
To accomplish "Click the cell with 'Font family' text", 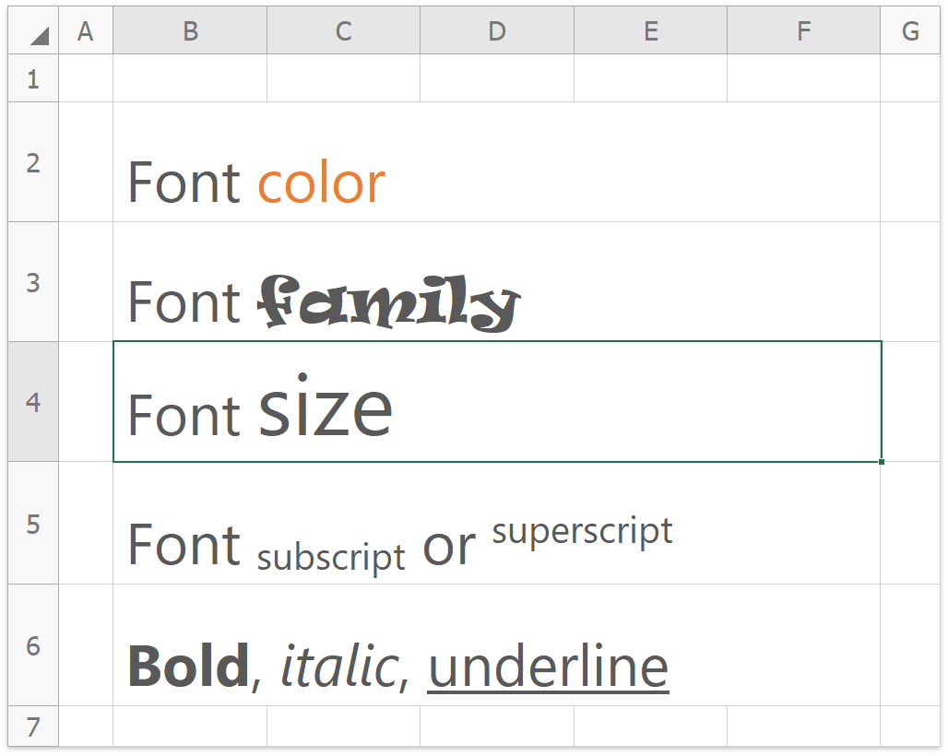I will click(x=323, y=302).
